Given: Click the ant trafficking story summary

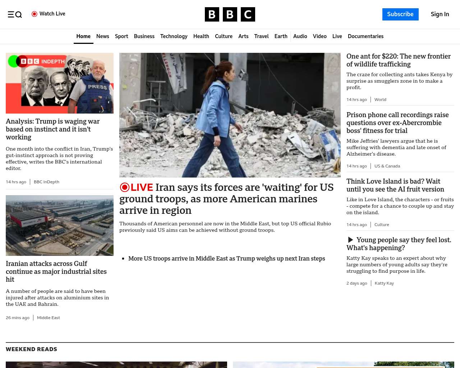Looking at the screenshot, I should tap(400, 81).
